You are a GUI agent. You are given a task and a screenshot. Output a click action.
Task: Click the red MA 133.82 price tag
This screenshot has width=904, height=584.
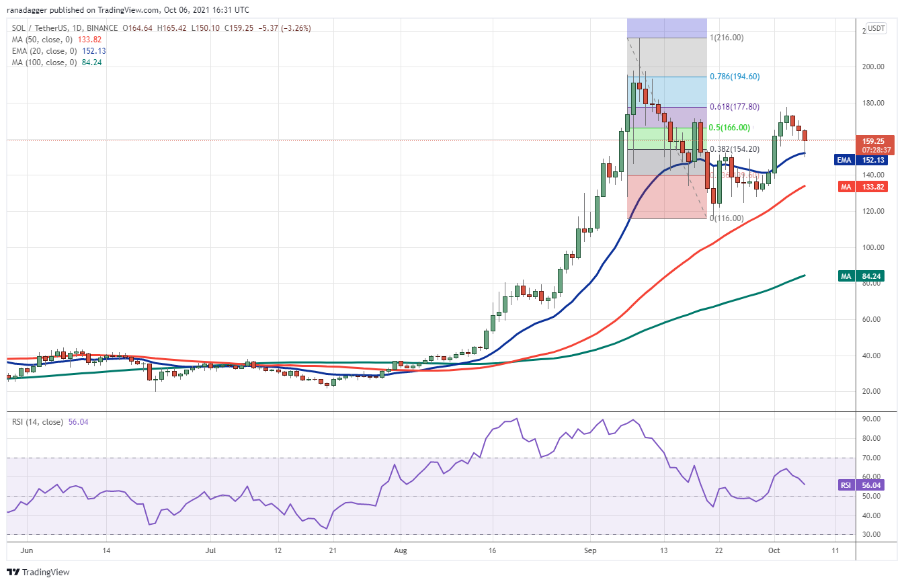pos(876,186)
